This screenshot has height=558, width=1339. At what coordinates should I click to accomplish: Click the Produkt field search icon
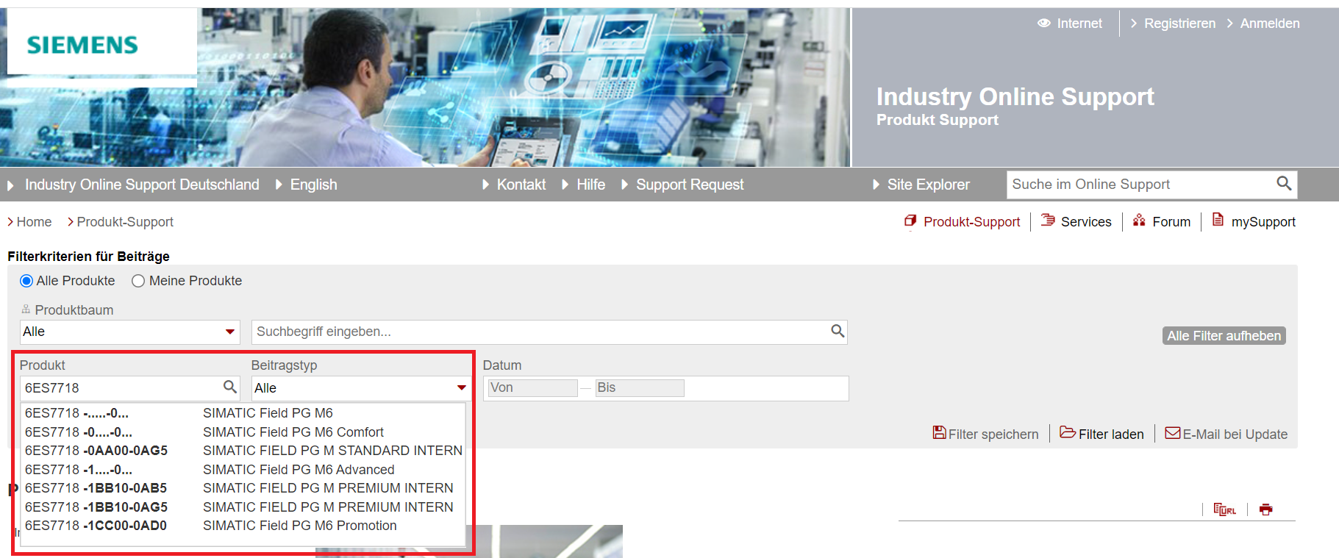[230, 387]
